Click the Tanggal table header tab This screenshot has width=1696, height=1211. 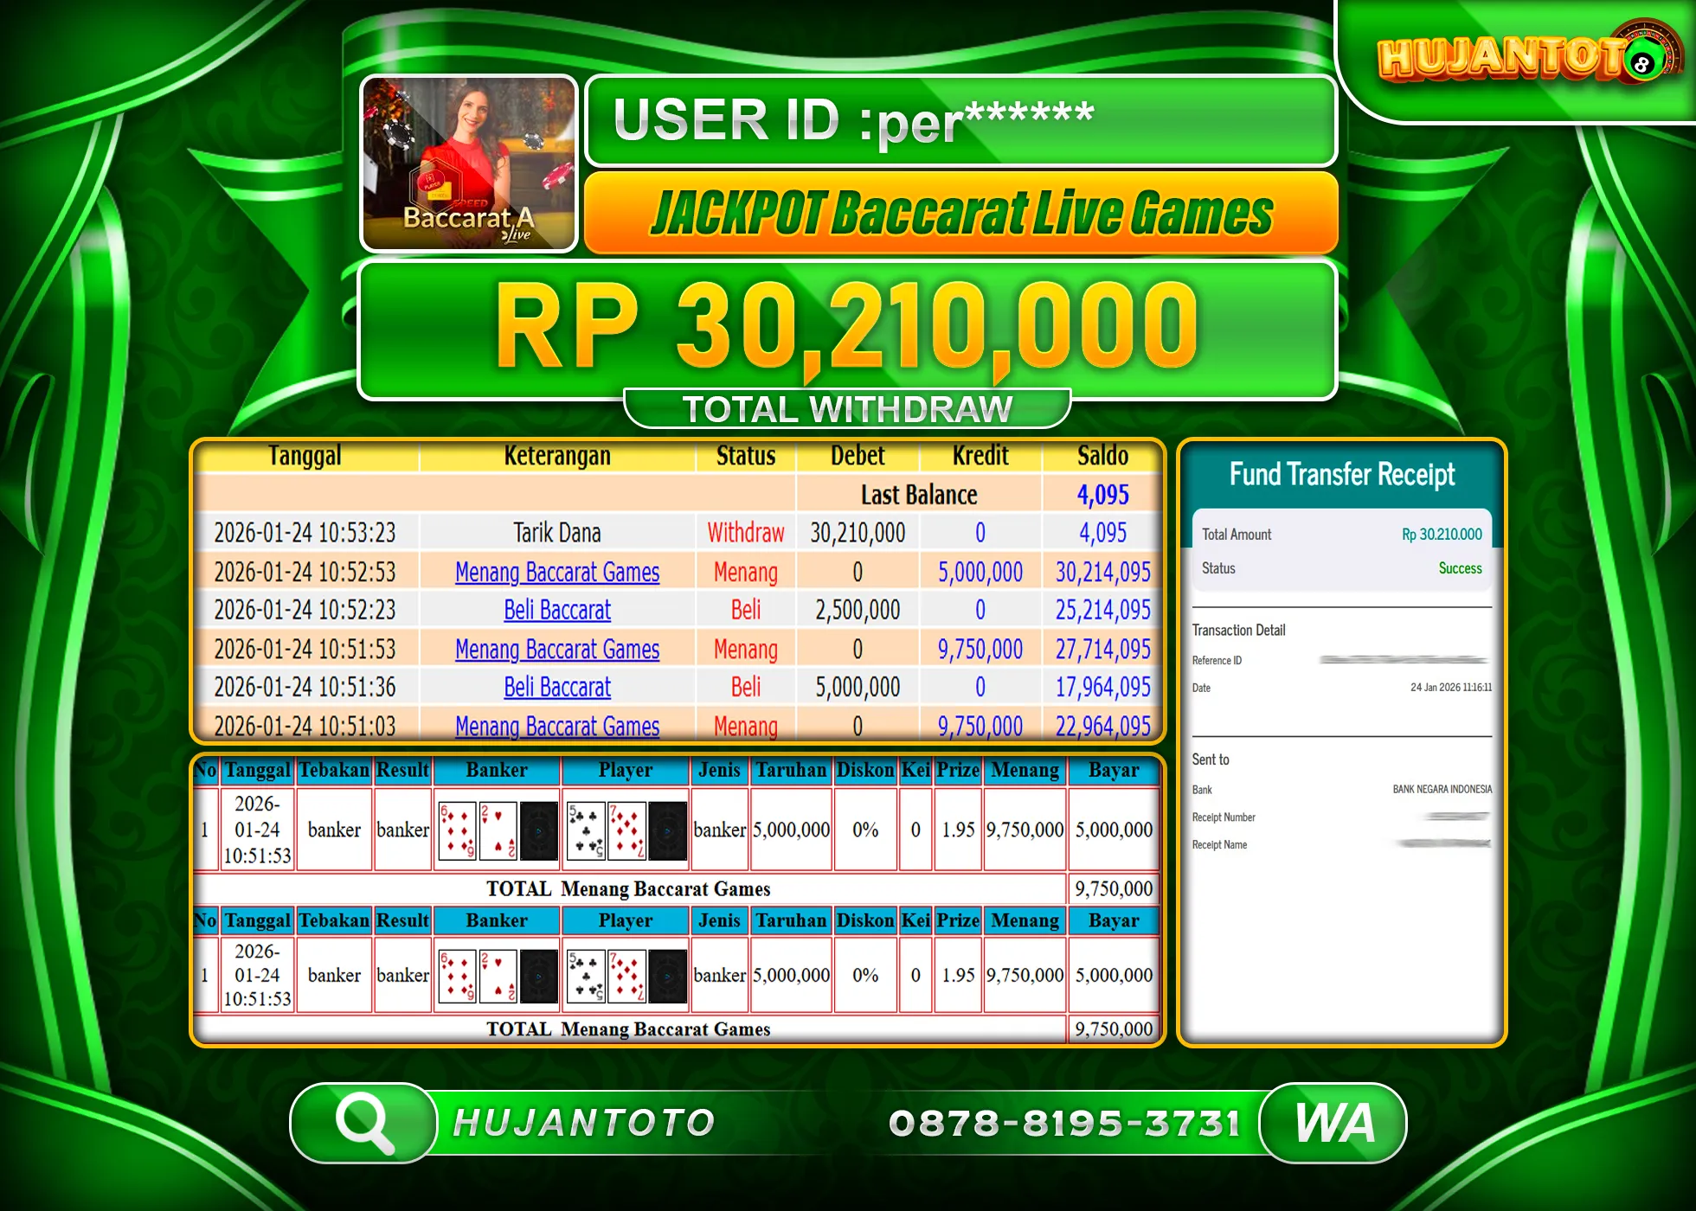(x=306, y=455)
